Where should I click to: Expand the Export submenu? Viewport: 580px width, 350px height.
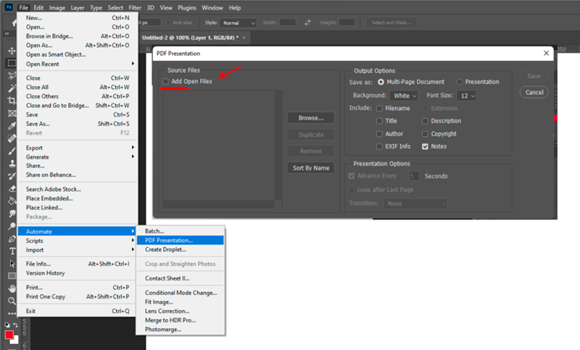point(78,148)
